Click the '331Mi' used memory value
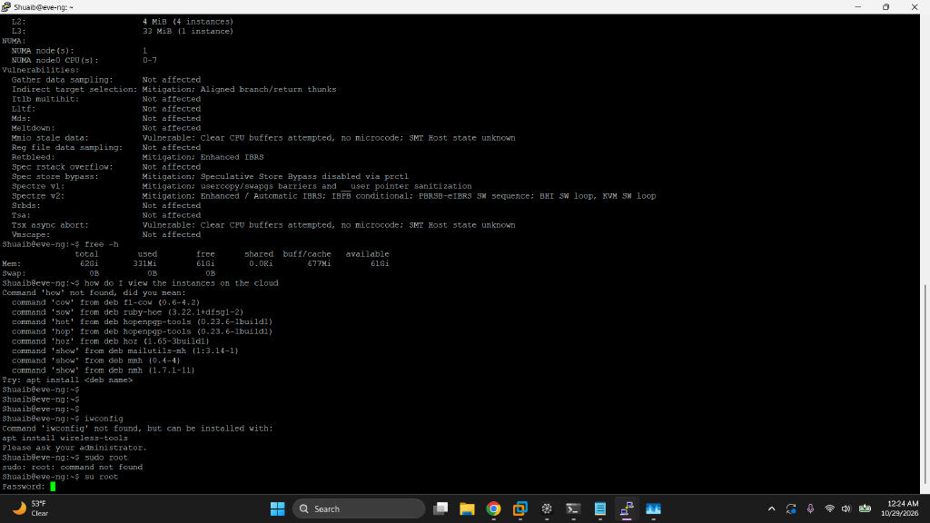This screenshot has width=930, height=523. [144, 264]
